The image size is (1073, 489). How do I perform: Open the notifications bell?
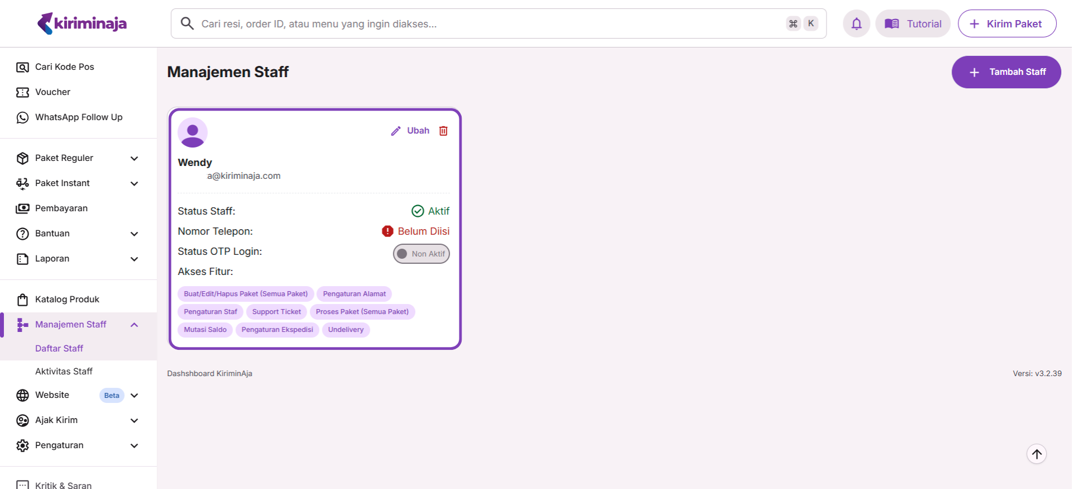(x=856, y=23)
